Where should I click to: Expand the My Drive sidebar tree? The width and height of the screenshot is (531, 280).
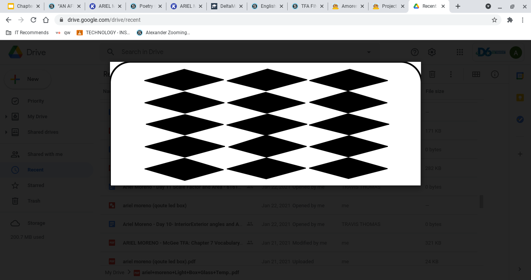pos(6,116)
